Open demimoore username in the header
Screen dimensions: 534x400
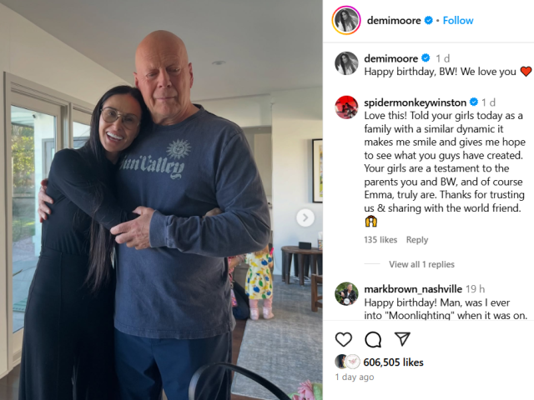pyautogui.click(x=394, y=20)
